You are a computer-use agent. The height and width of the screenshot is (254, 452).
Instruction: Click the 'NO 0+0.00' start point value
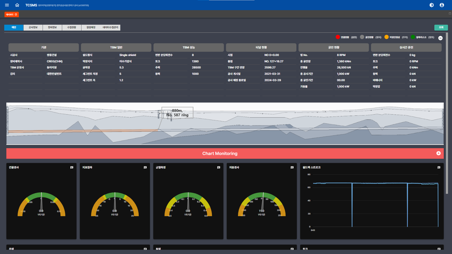point(272,55)
